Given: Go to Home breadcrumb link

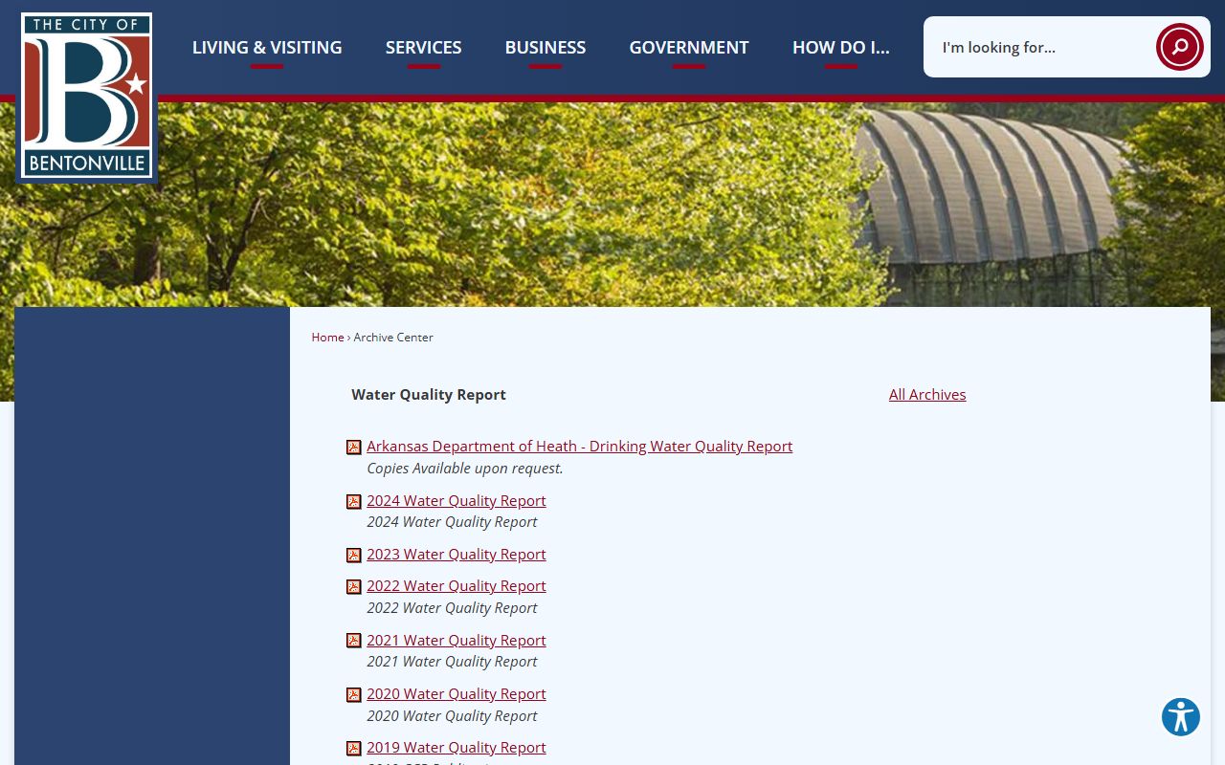Looking at the screenshot, I should click(327, 338).
